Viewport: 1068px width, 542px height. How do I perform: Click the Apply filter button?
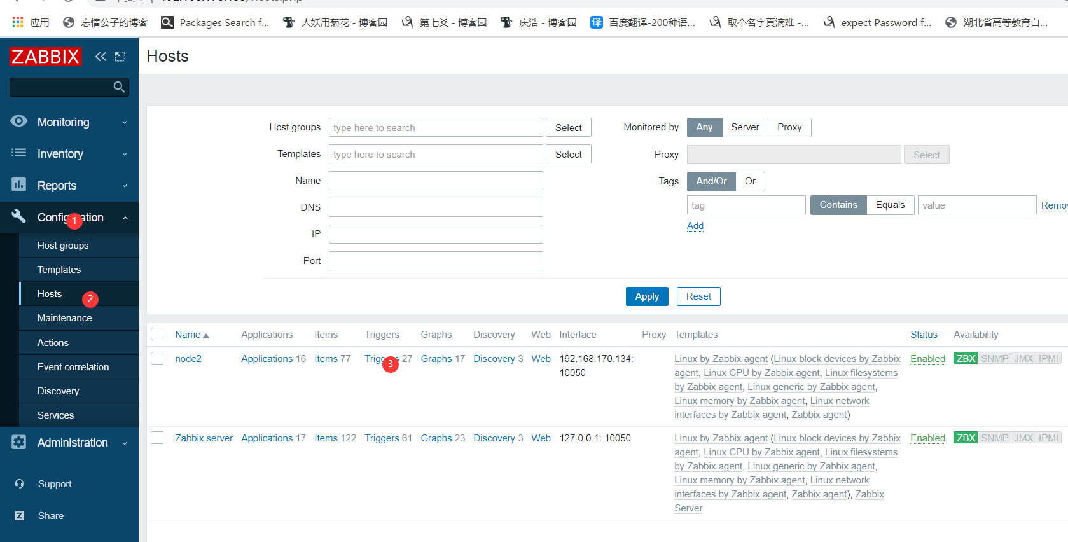[x=647, y=296]
